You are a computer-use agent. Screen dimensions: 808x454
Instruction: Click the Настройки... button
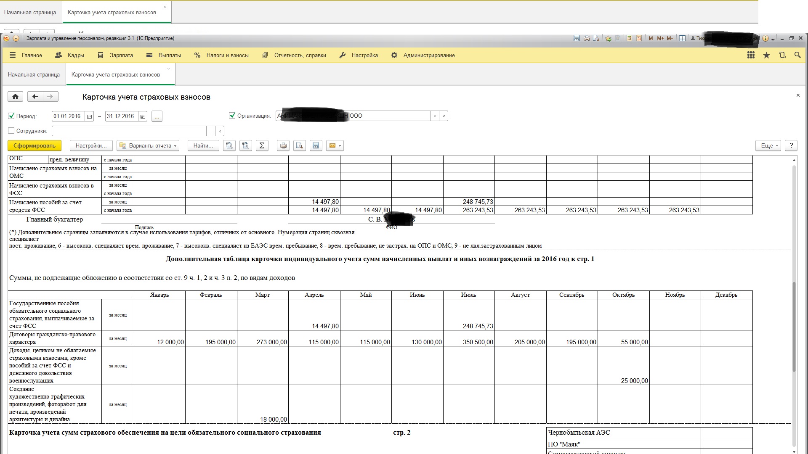(91, 145)
